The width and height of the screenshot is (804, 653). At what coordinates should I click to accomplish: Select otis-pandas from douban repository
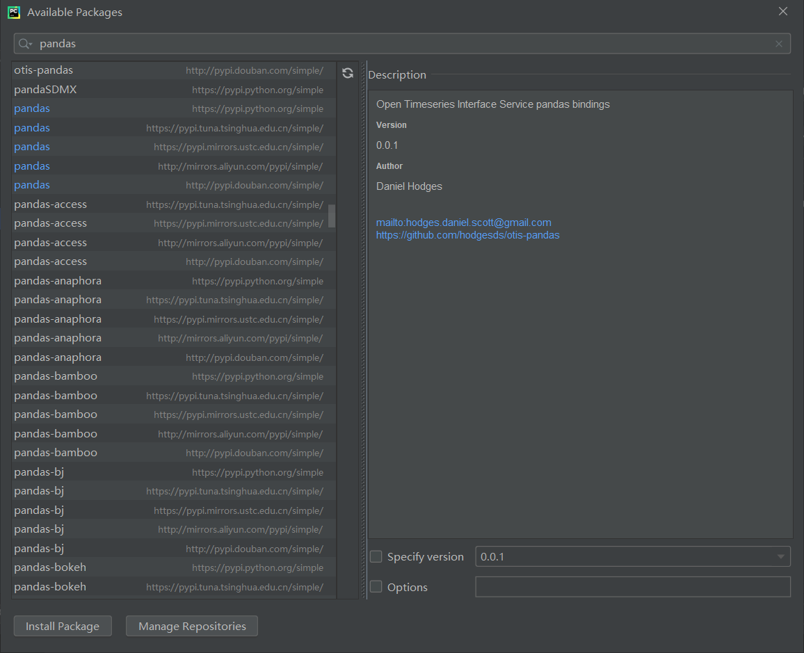pos(175,70)
